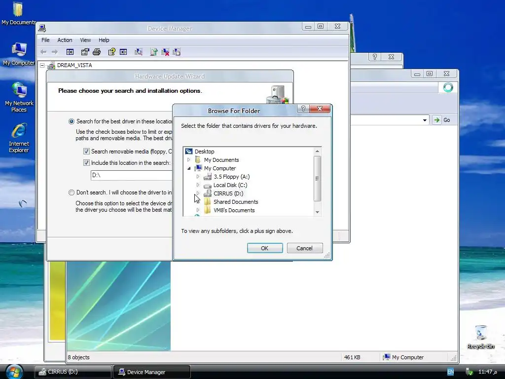Switch to CIRRUS (D:) taskbar button
Screen dimensions: 505x379
73,372
